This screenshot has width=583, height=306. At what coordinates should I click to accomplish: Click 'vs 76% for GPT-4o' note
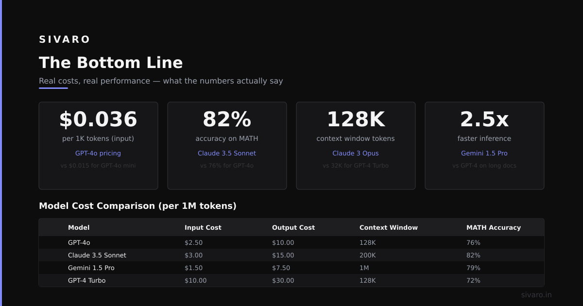tap(227, 166)
